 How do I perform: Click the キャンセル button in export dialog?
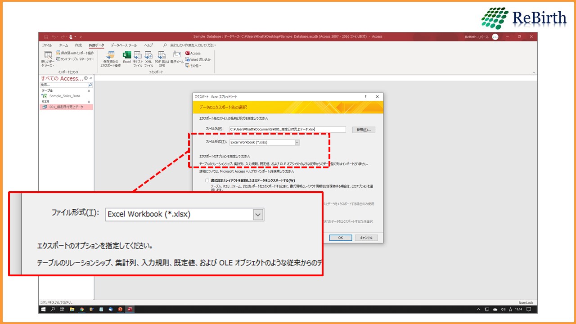point(366,238)
